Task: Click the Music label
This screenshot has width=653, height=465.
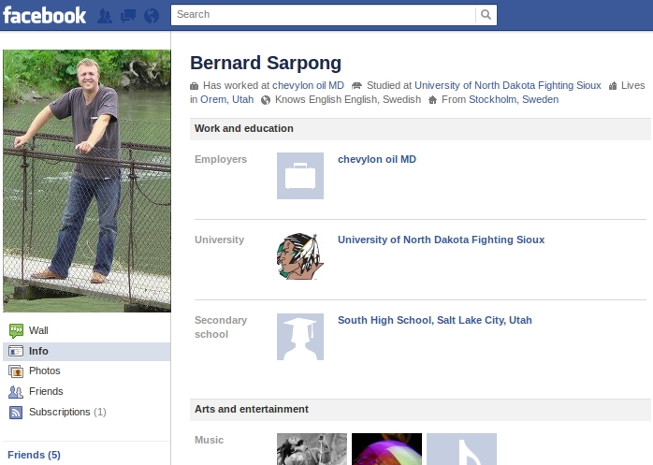Action: coord(209,440)
